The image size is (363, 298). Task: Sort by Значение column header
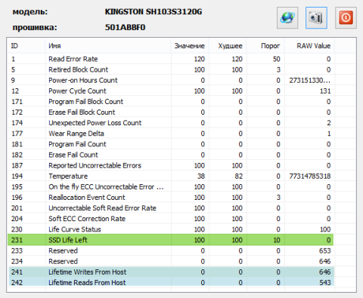pos(190,46)
